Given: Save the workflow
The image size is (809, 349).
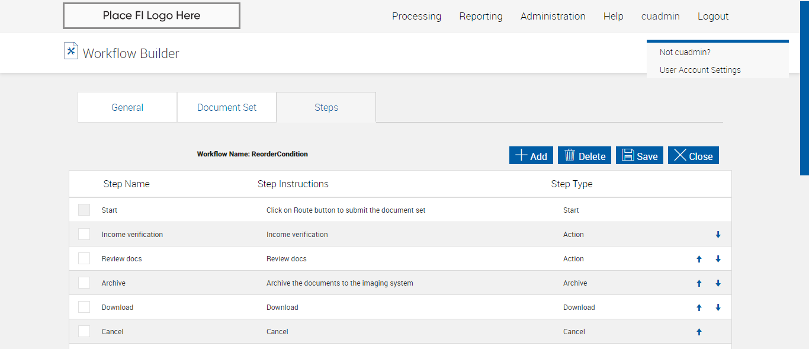Looking at the screenshot, I should click(x=640, y=156).
